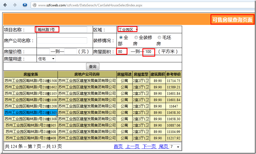Click the 查询 search button

click(93, 66)
